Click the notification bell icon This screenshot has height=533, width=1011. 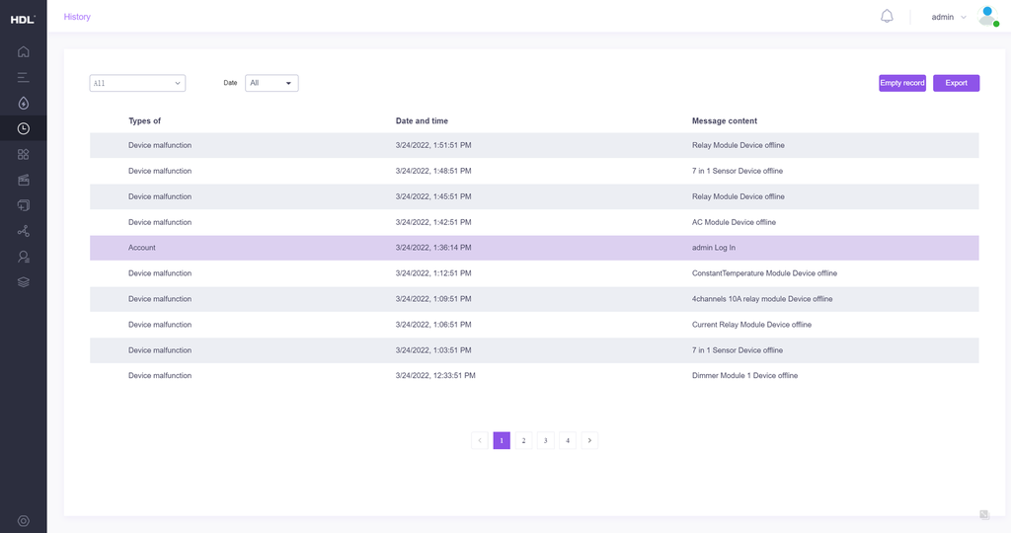pyautogui.click(x=887, y=17)
